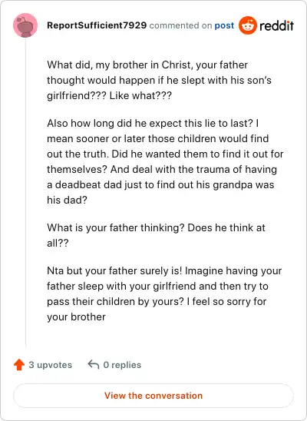Click 'View the conversation' button

[153, 396]
